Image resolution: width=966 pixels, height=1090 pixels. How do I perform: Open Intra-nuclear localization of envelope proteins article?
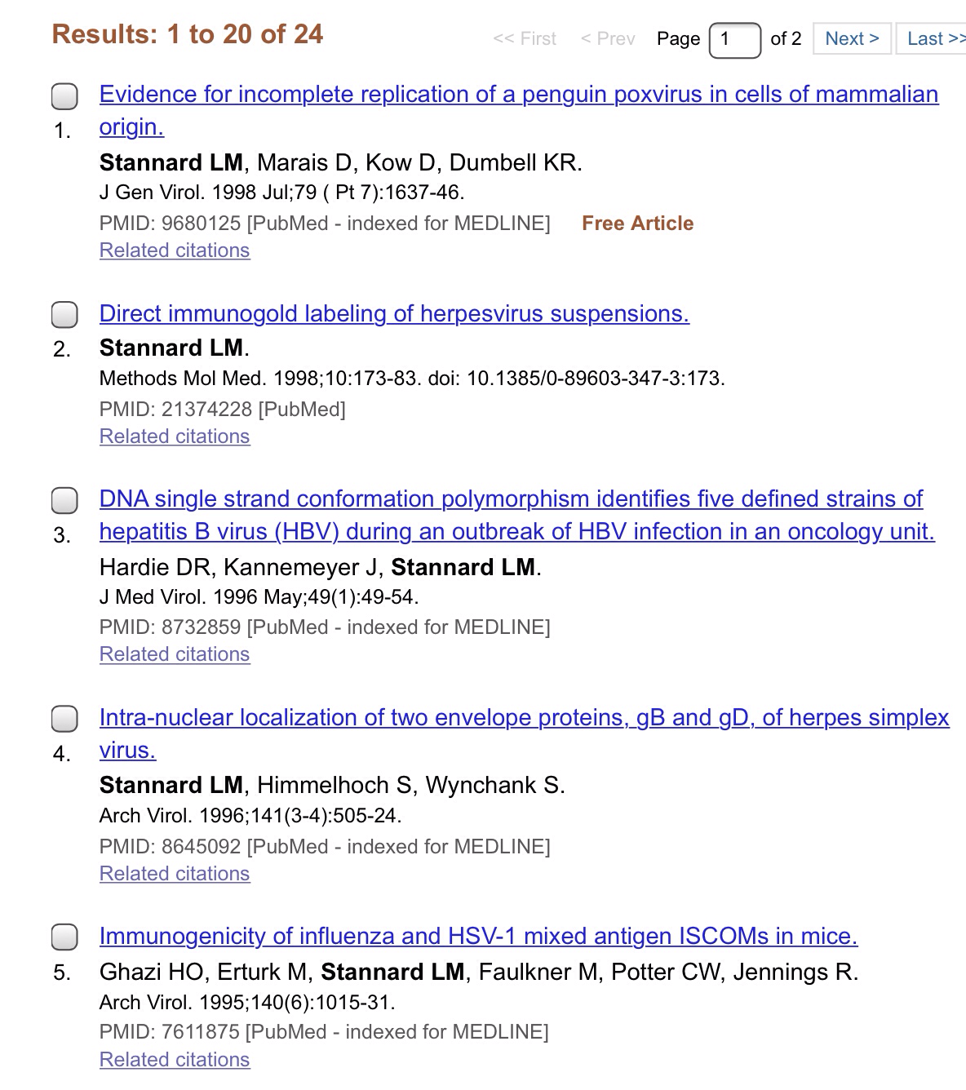[524, 718]
